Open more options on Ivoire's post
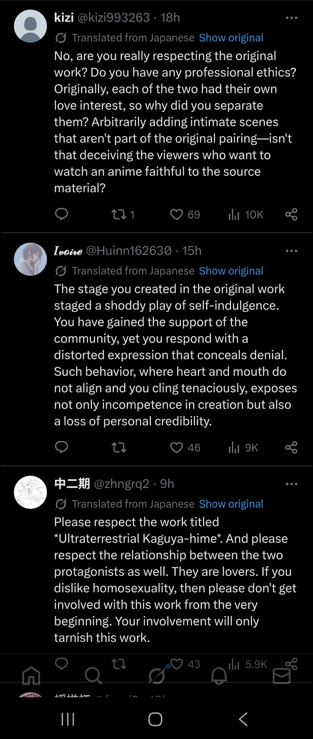 click(x=291, y=251)
